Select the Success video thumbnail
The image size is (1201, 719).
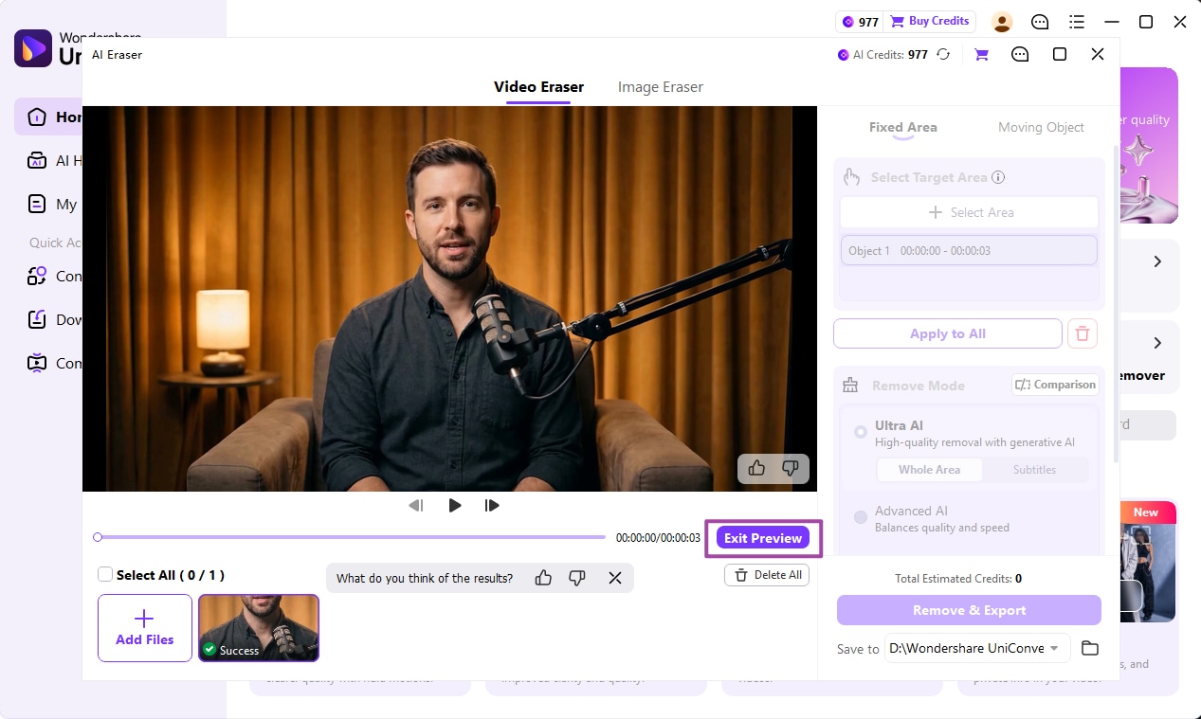click(x=259, y=628)
